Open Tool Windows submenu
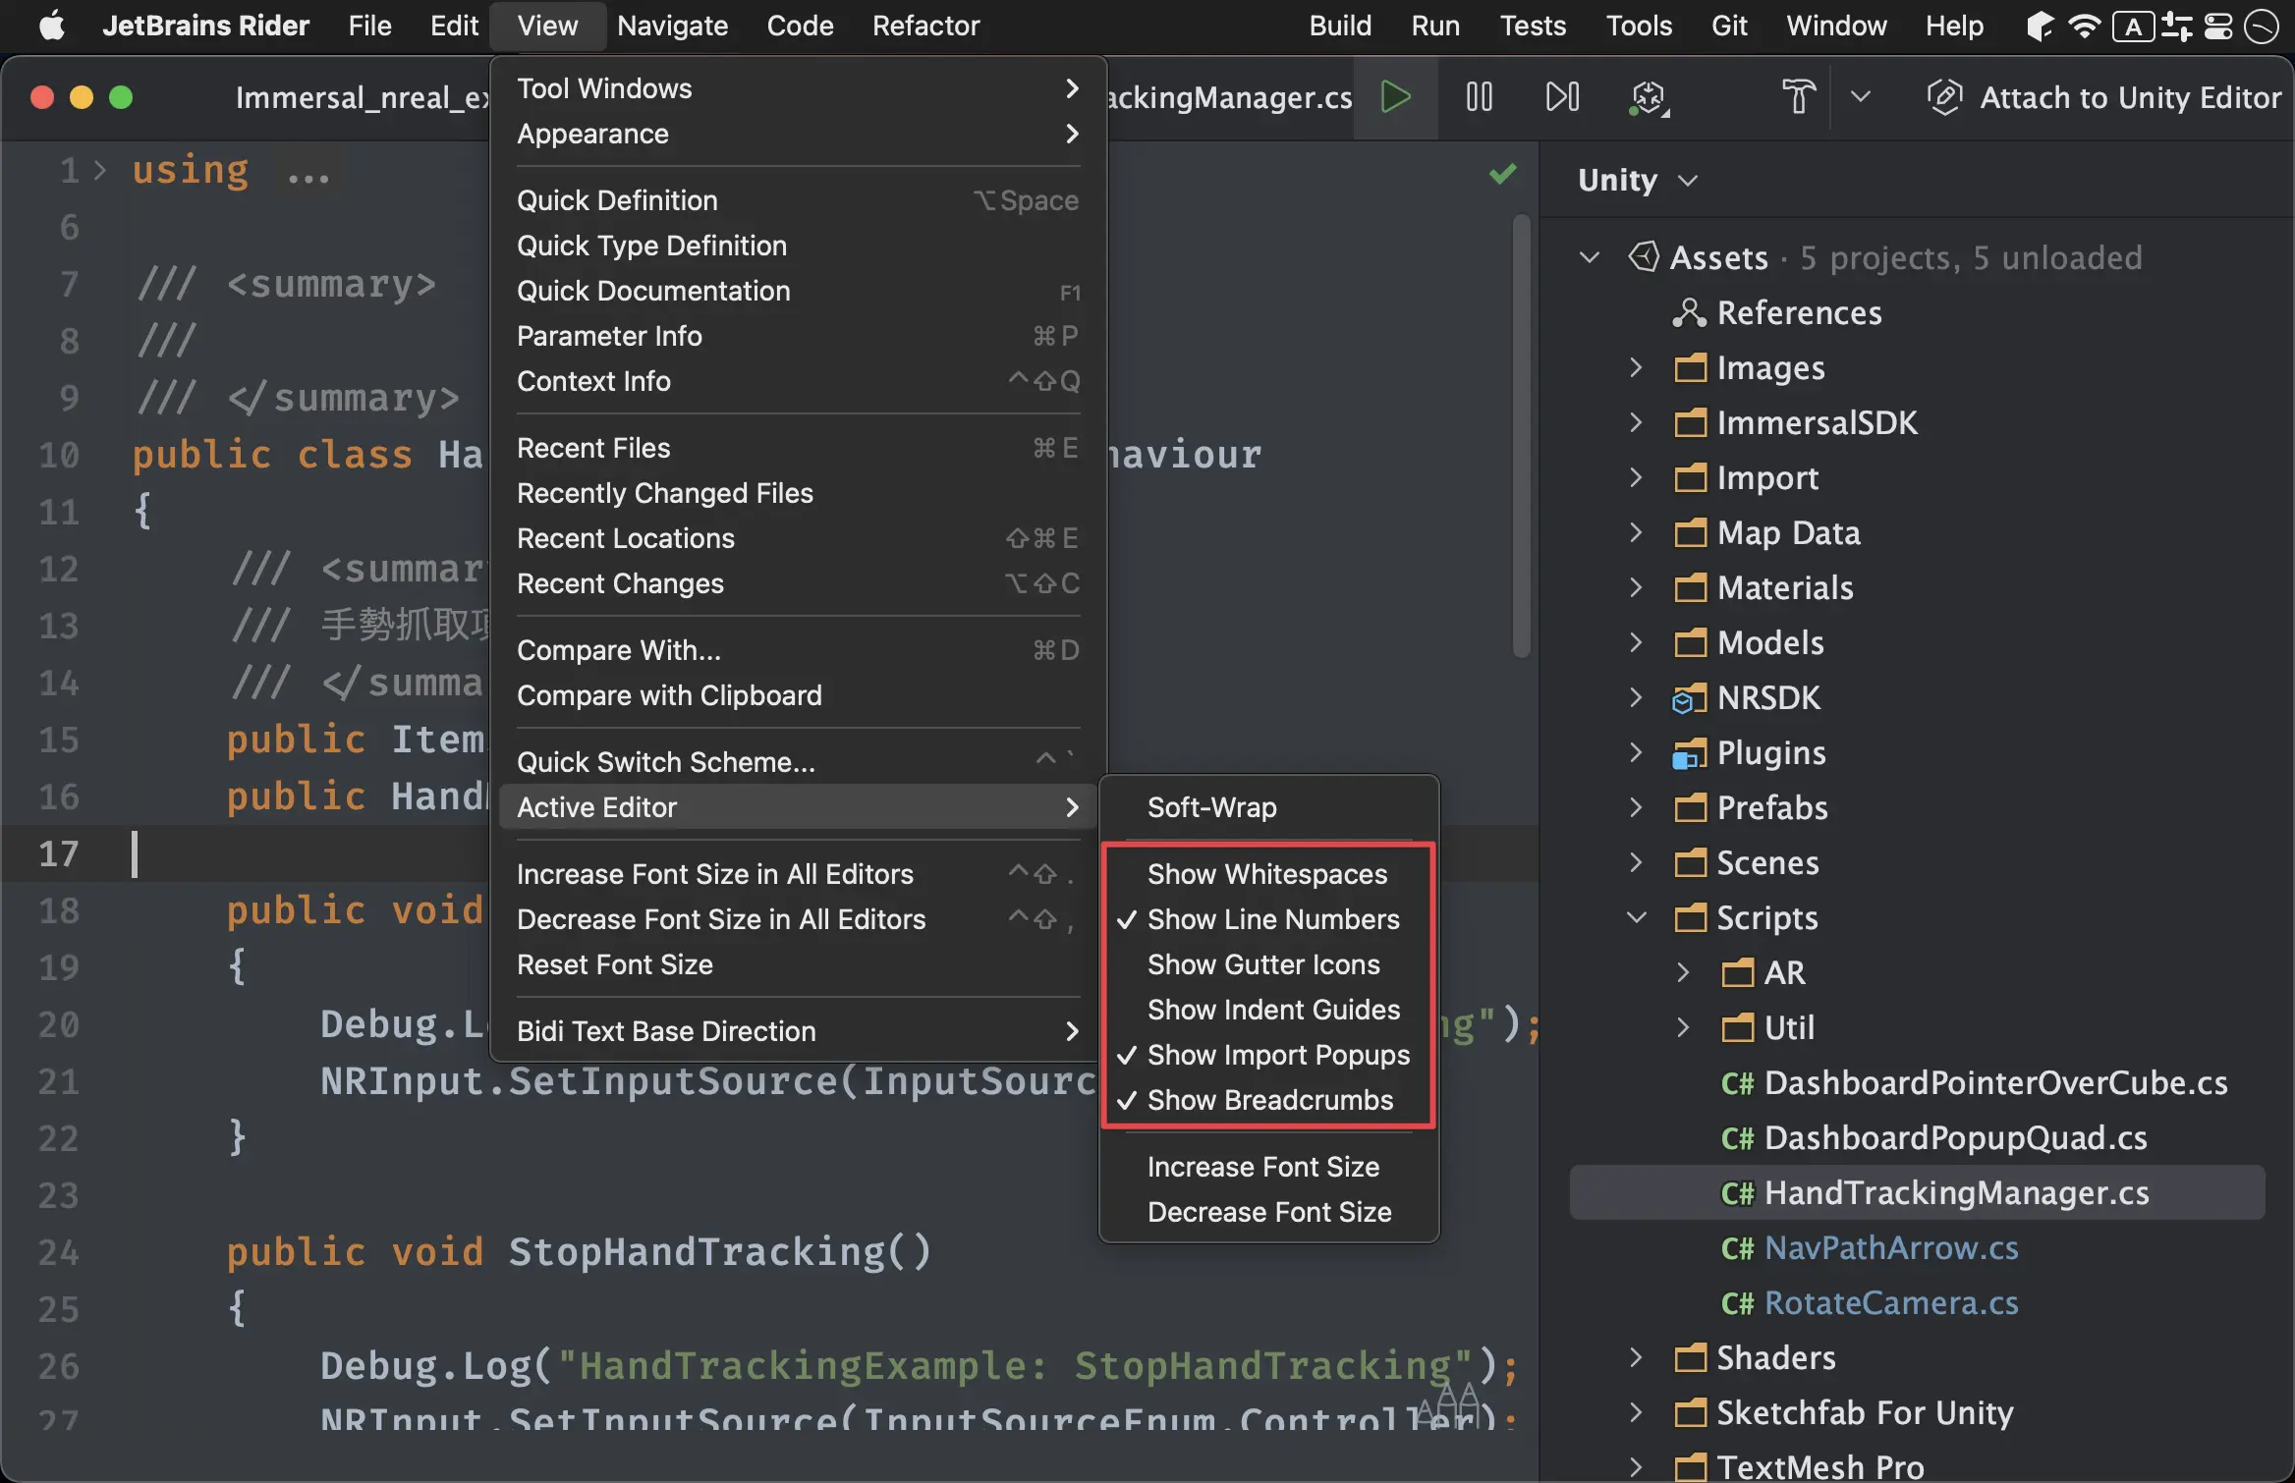This screenshot has height=1483, width=2295. pos(798,88)
